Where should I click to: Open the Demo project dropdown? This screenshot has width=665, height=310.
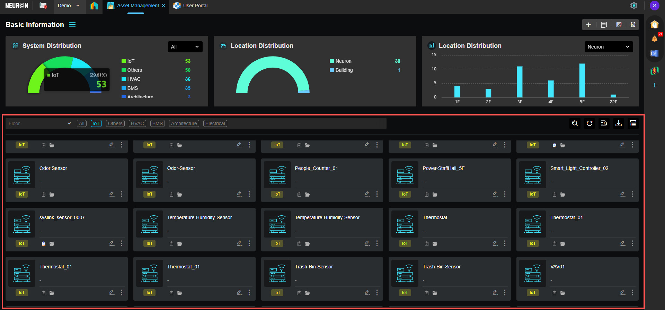pyautogui.click(x=69, y=6)
